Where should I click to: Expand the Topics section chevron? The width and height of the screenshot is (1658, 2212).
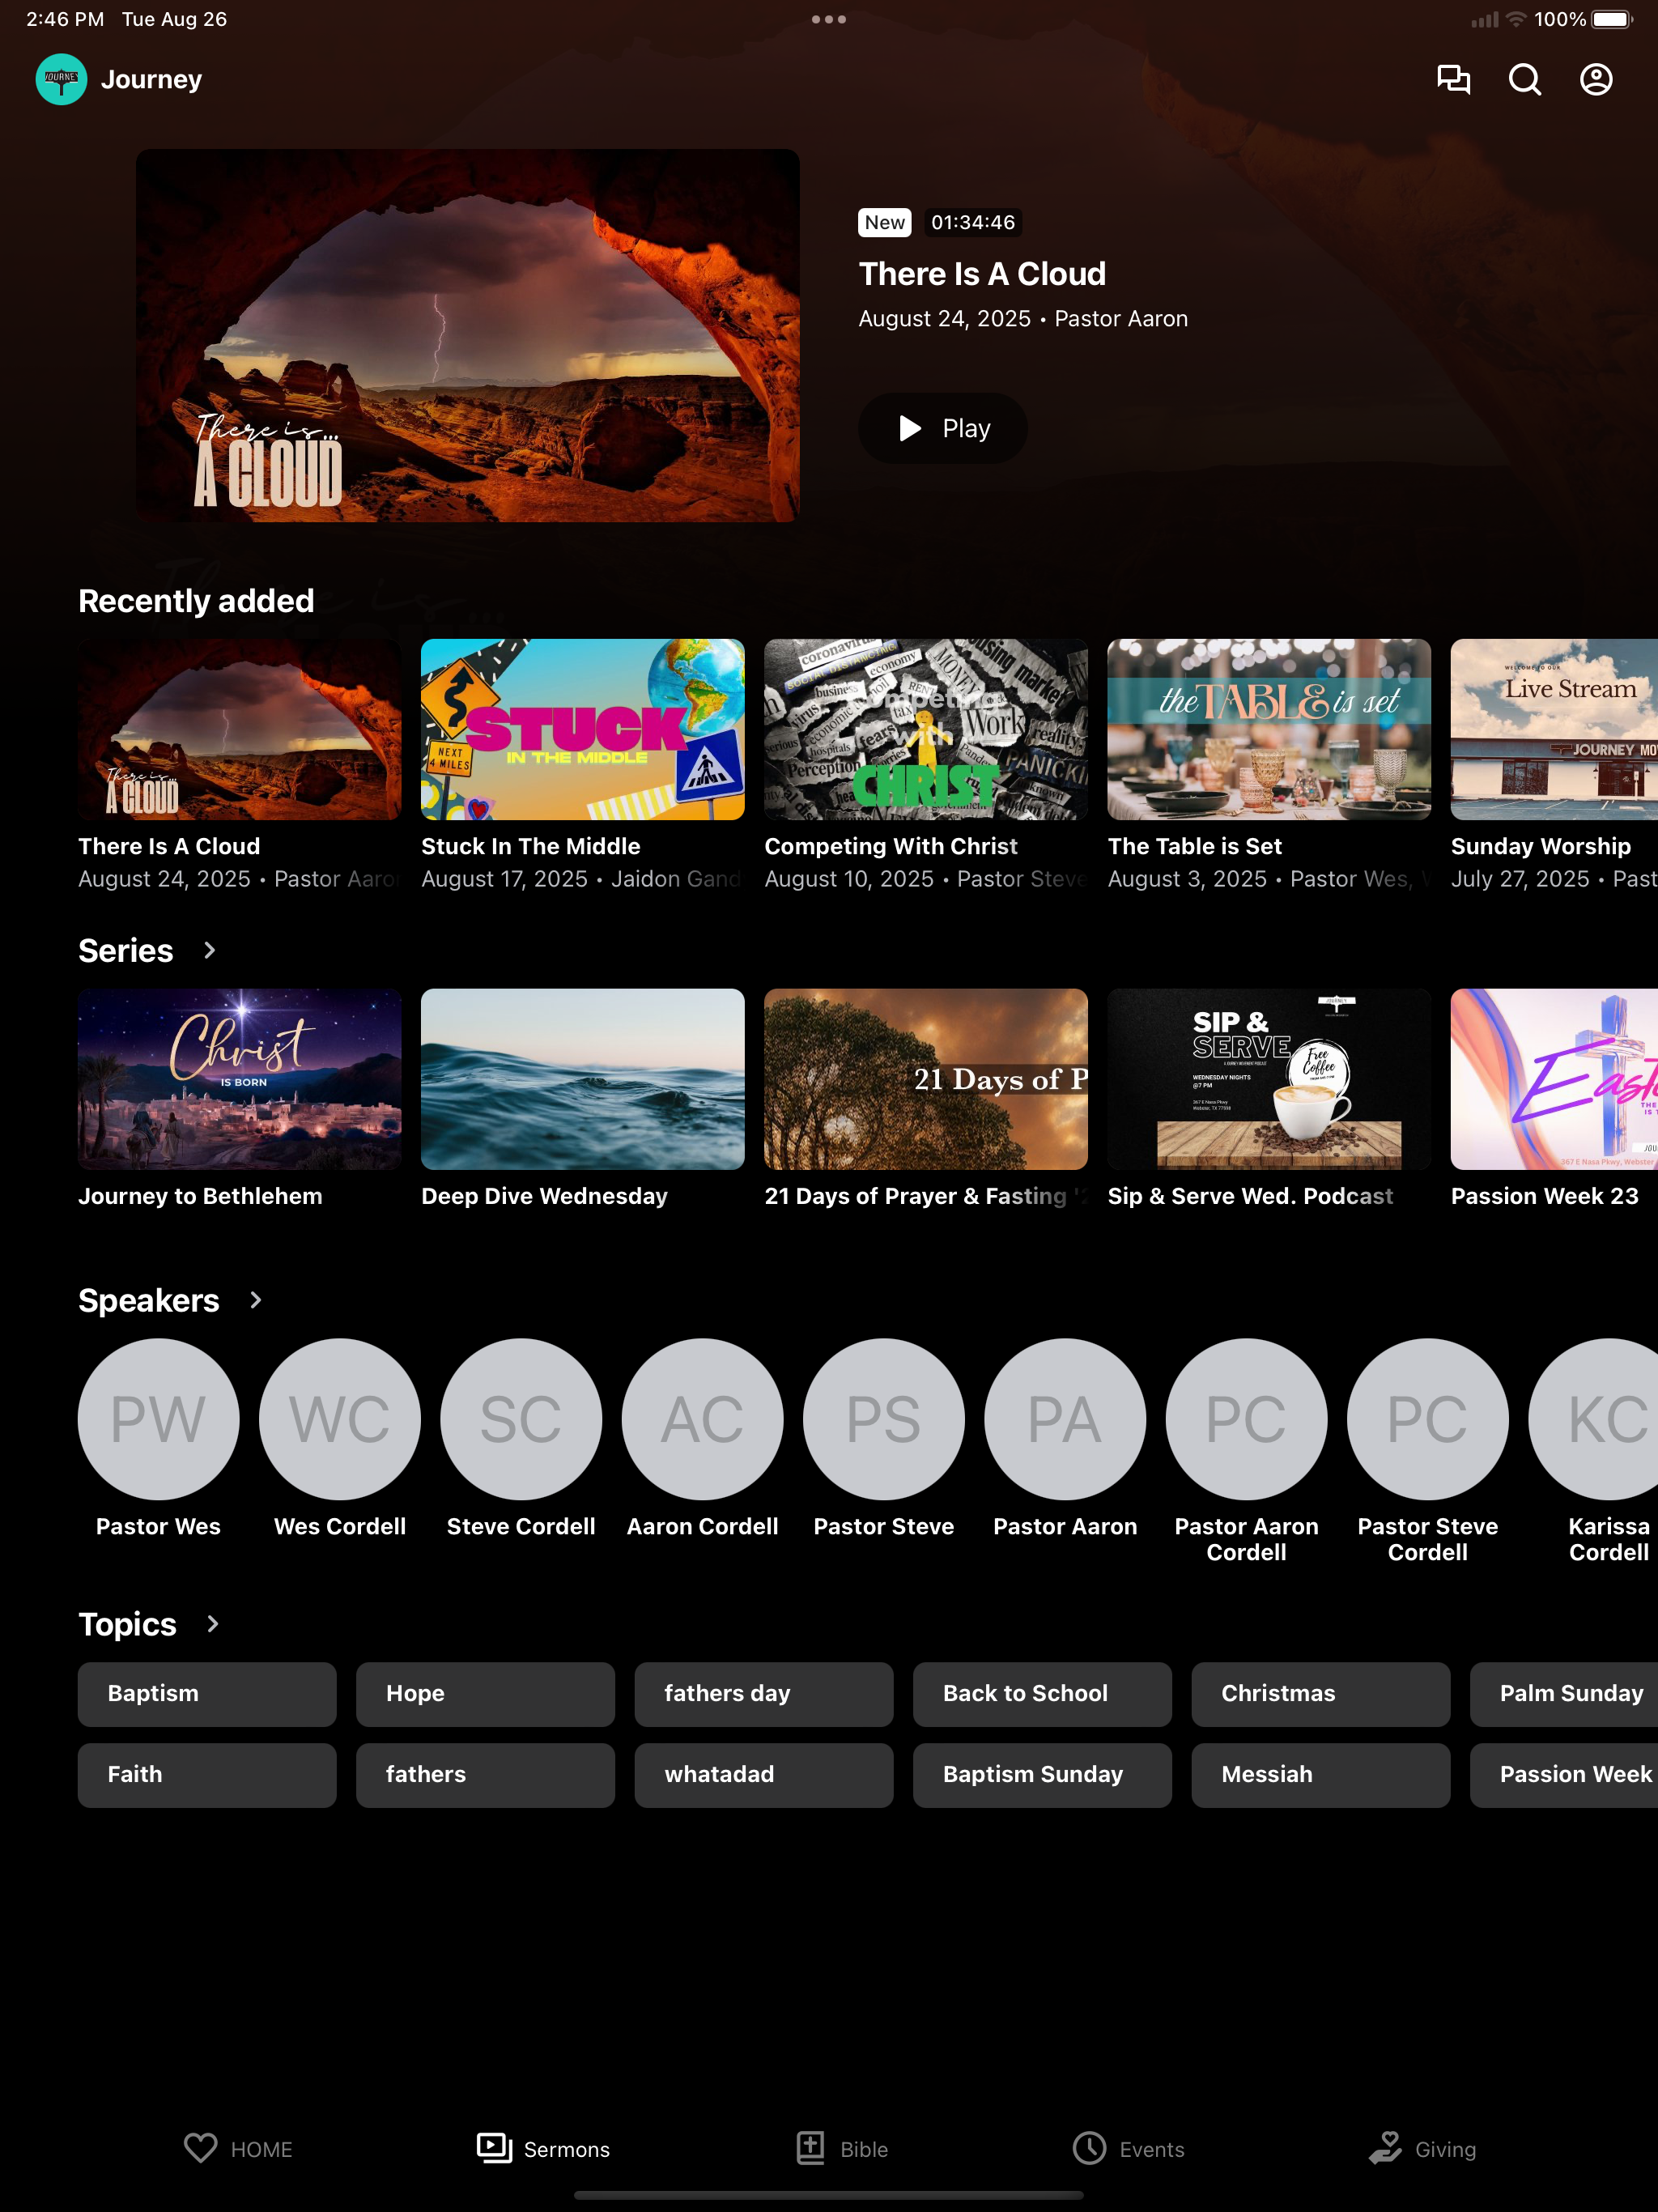(x=212, y=1624)
